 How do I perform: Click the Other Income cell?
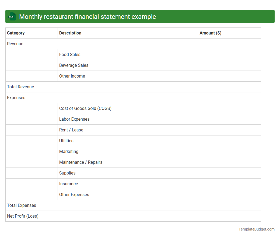(72, 76)
